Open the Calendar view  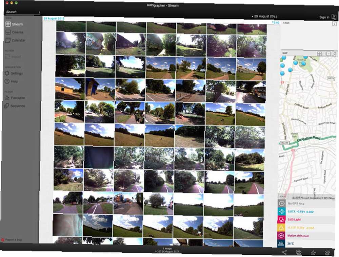(15, 40)
